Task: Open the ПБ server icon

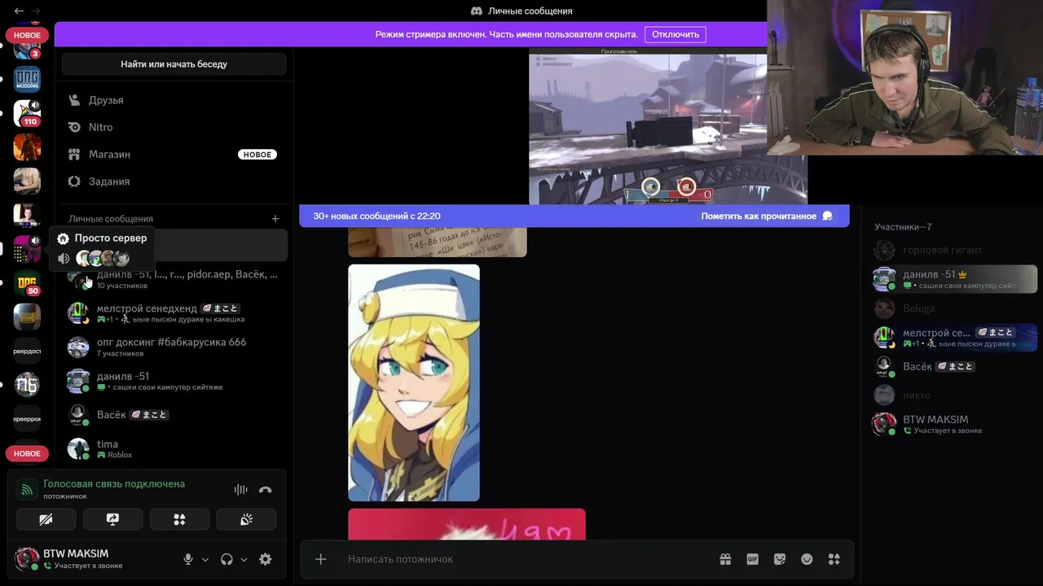Action: click(27, 384)
